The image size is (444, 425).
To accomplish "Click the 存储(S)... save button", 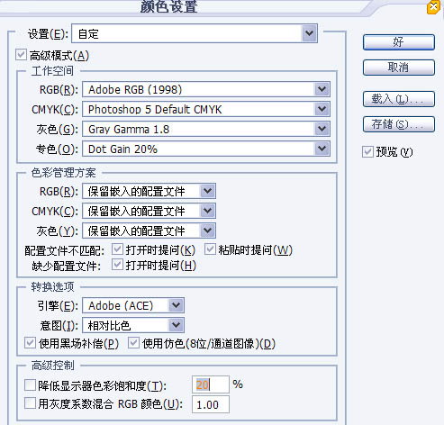I will pyautogui.click(x=398, y=124).
